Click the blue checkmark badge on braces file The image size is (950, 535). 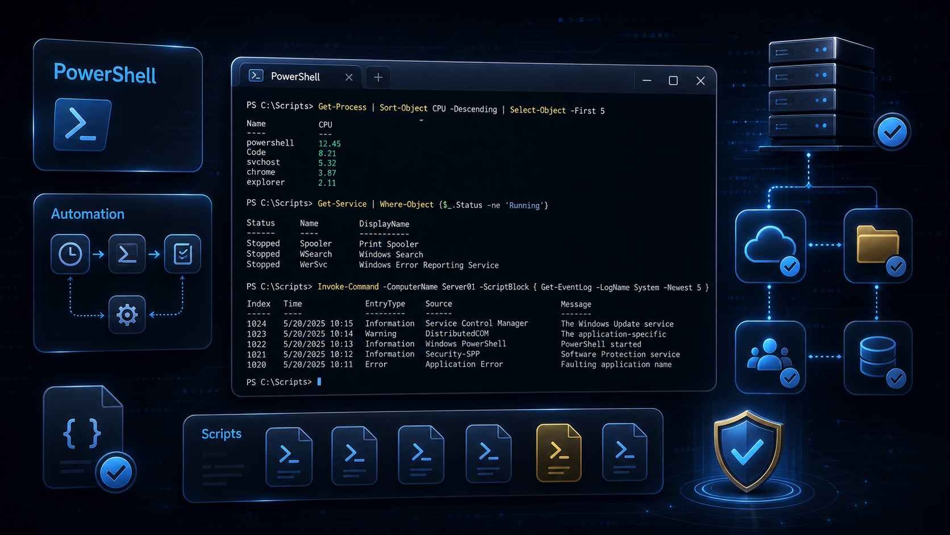click(116, 472)
